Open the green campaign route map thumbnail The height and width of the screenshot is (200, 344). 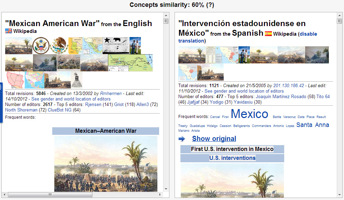tap(130, 63)
